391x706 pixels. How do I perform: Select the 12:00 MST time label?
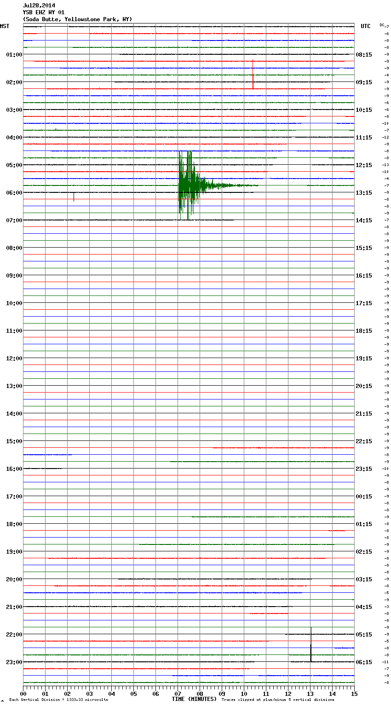click(14, 359)
